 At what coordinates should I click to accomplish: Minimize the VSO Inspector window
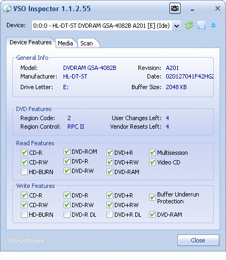(x=192, y=10)
